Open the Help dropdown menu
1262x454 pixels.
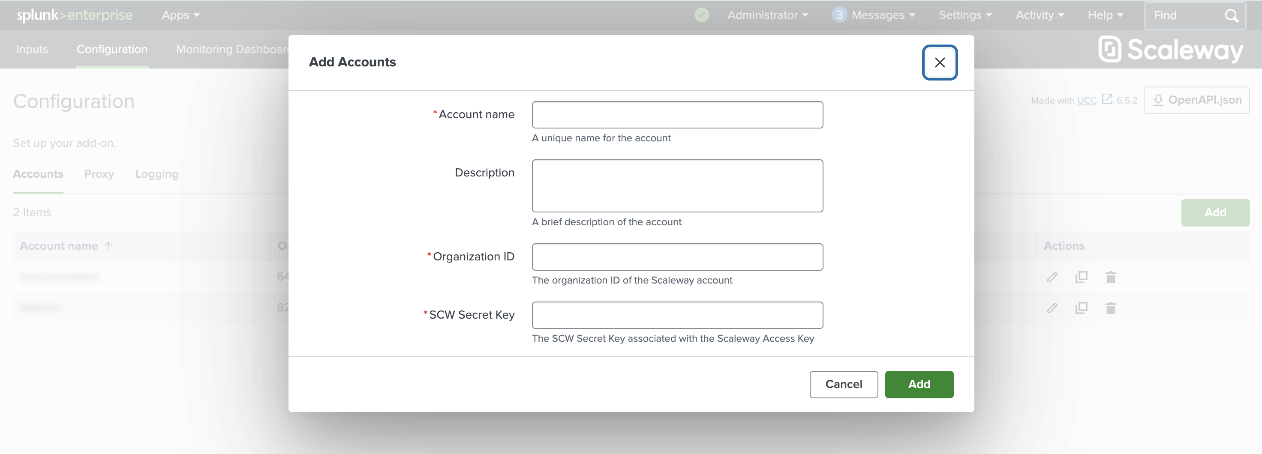(x=1105, y=15)
